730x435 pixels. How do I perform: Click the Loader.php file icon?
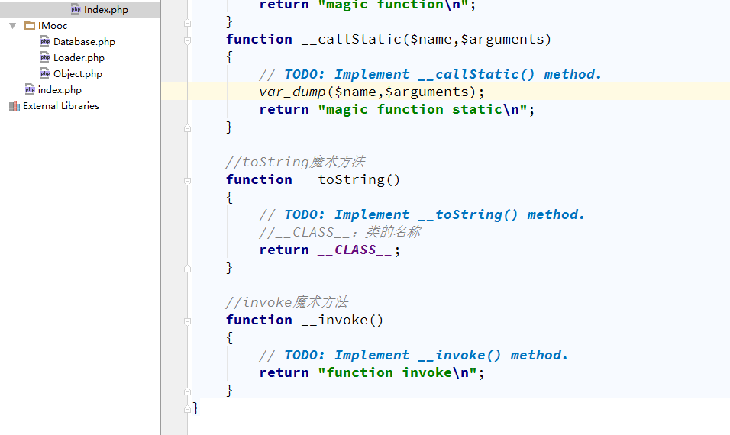tap(45, 57)
